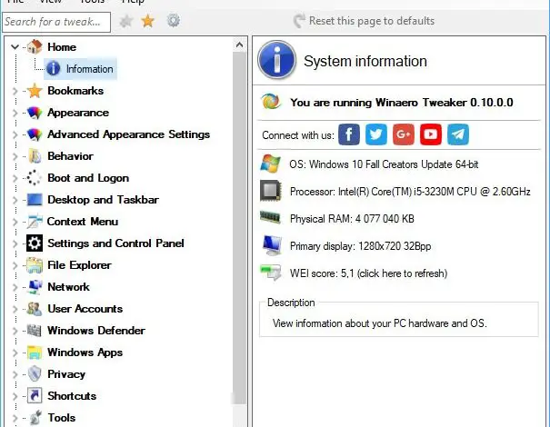This screenshot has height=427, width=550.
Task: Click the Privacy shield icon
Action: [x=35, y=373]
